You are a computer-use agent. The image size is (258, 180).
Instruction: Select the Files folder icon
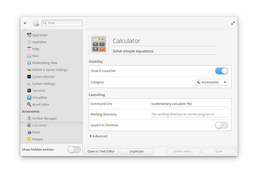29,56
